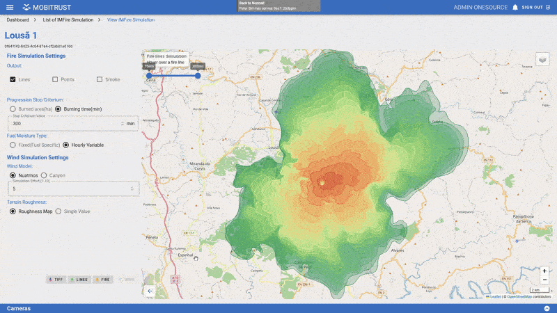
Task: Click the notifications bell icon
Action: click(x=515, y=7)
